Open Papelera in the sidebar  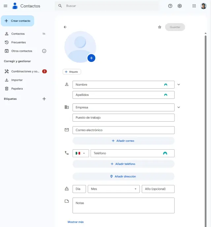coord(17,89)
